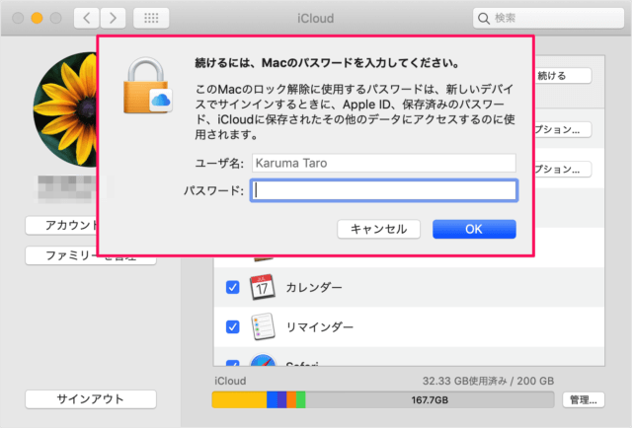The image size is (632, 428).
Task: Click the magnifying glass search icon
Action: point(483,19)
